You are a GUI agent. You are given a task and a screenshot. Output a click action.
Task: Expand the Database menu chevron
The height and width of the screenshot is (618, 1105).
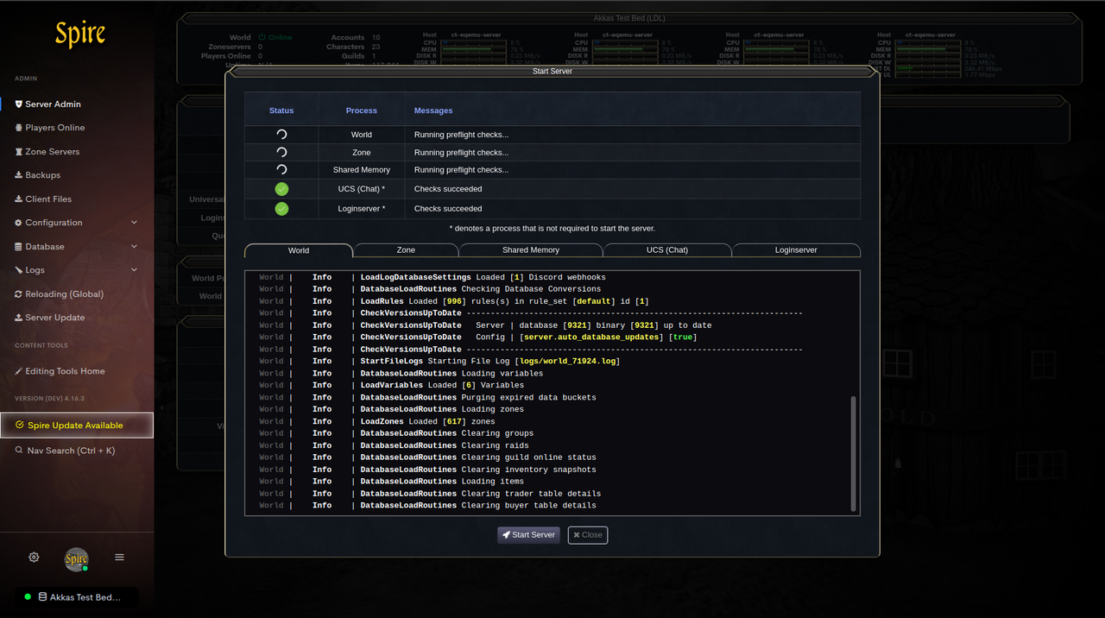[134, 246]
